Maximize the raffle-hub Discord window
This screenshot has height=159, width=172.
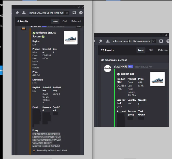coord(79,7)
